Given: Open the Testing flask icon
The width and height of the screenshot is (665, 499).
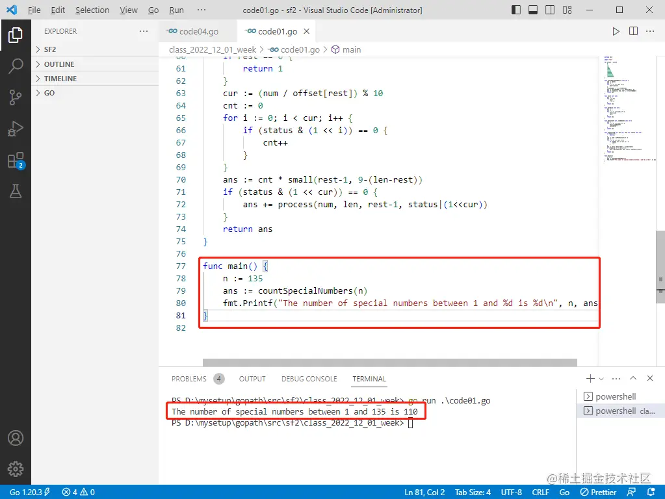Looking at the screenshot, I should pyautogui.click(x=15, y=191).
